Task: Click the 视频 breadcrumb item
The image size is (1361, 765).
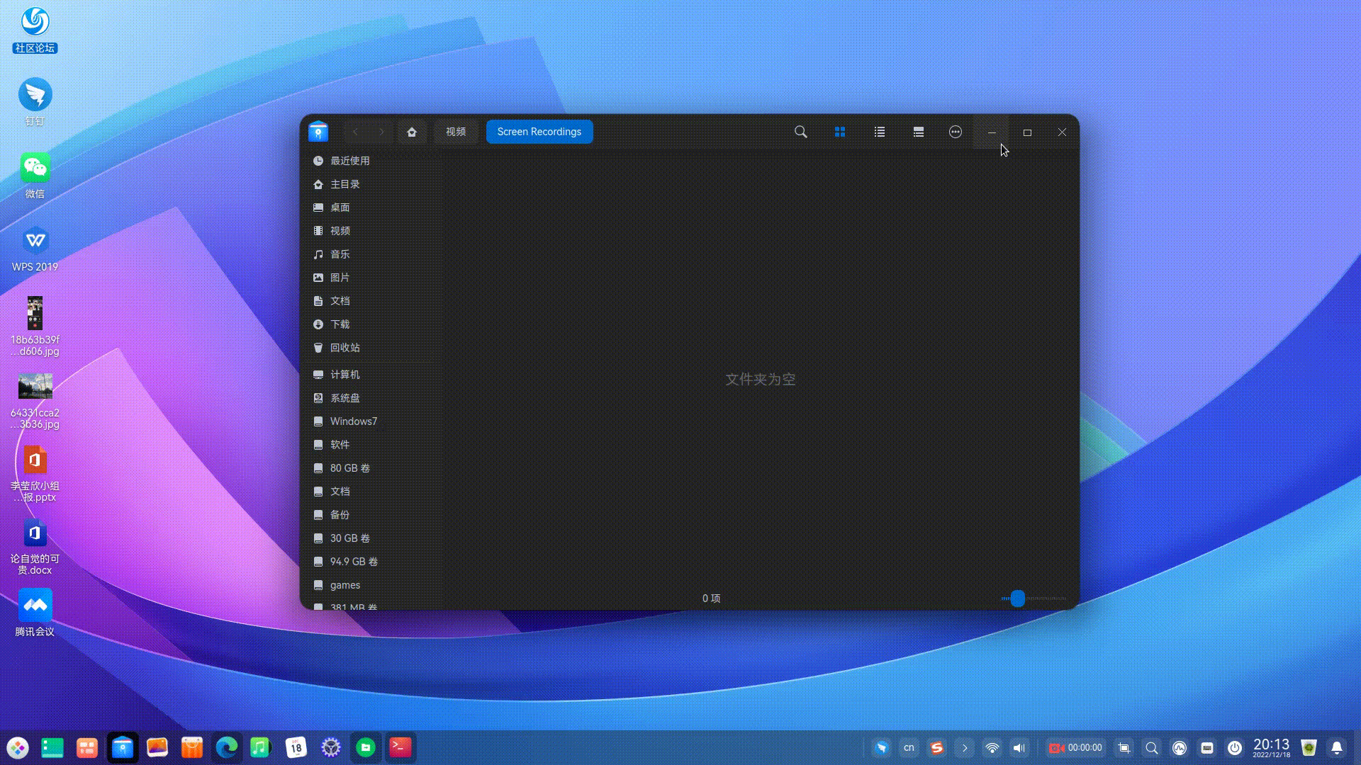Action: (455, 132)
